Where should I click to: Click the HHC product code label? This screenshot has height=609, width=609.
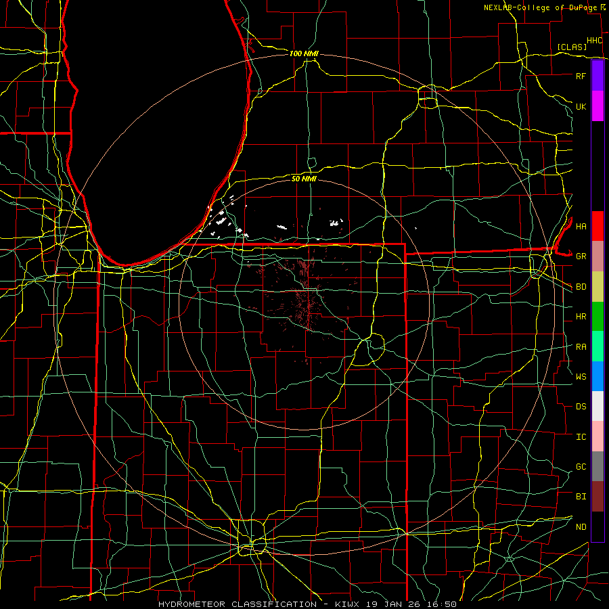(x=594, y=41)
